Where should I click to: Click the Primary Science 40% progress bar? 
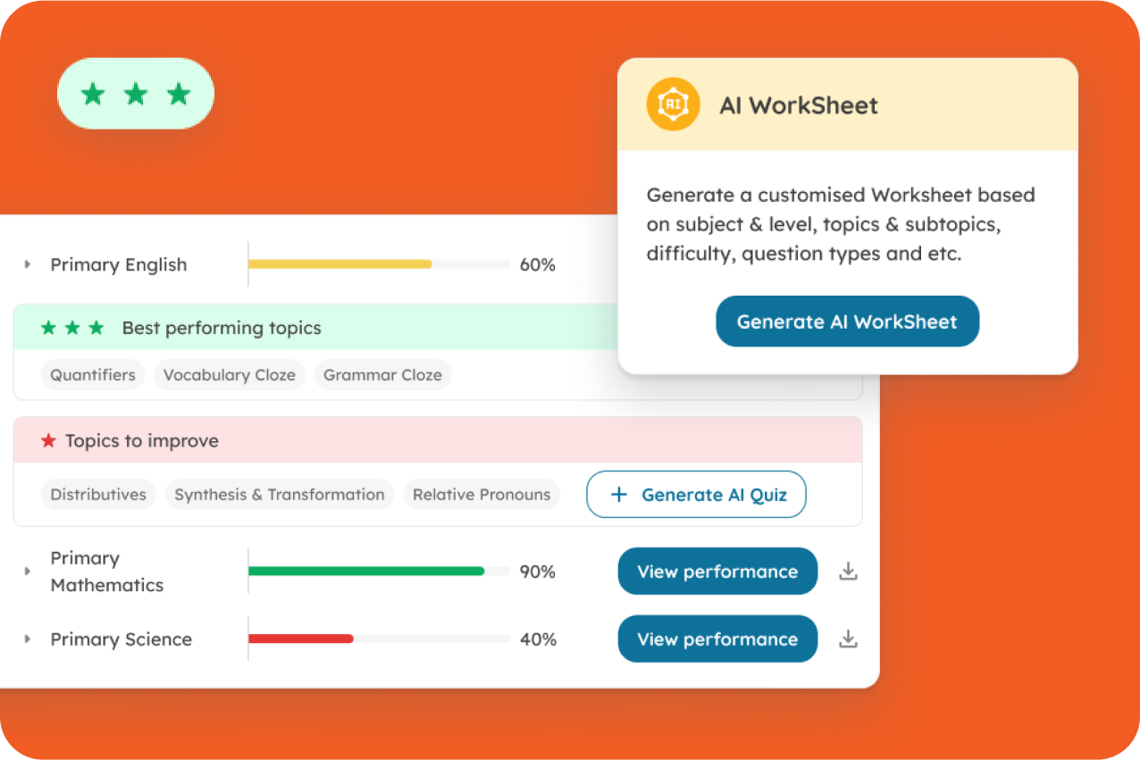point(379,639)
